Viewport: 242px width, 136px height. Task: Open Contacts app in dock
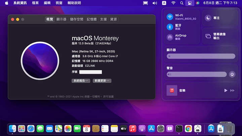(x=96, y=129)
